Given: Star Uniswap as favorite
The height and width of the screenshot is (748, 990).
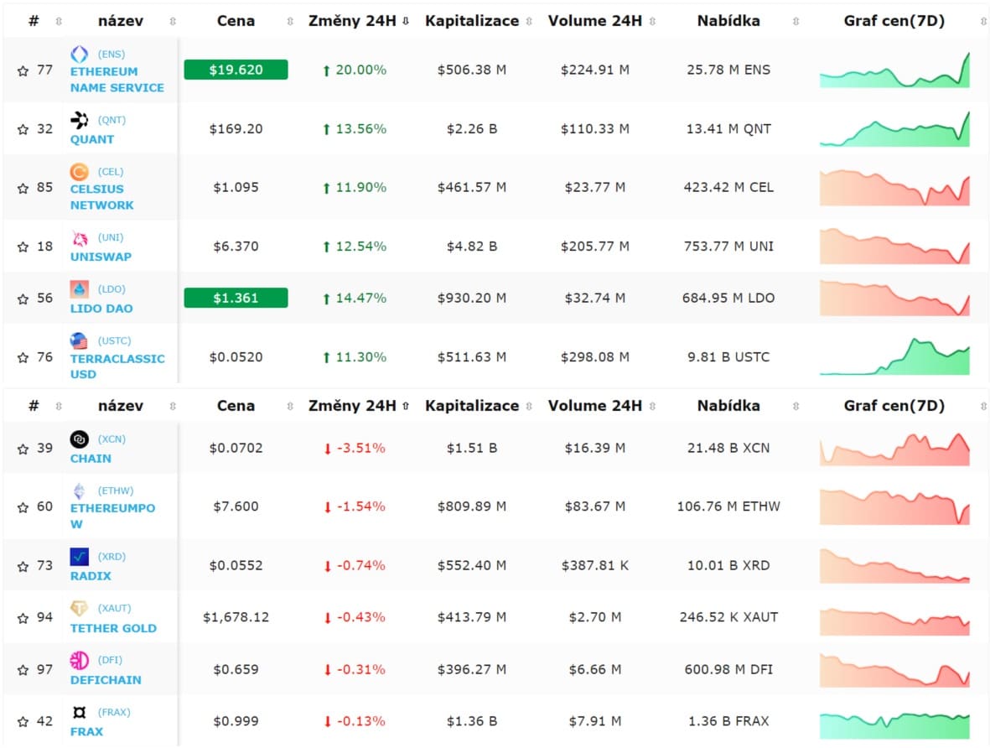Looking at the screenshot, I should click(23, 247).
